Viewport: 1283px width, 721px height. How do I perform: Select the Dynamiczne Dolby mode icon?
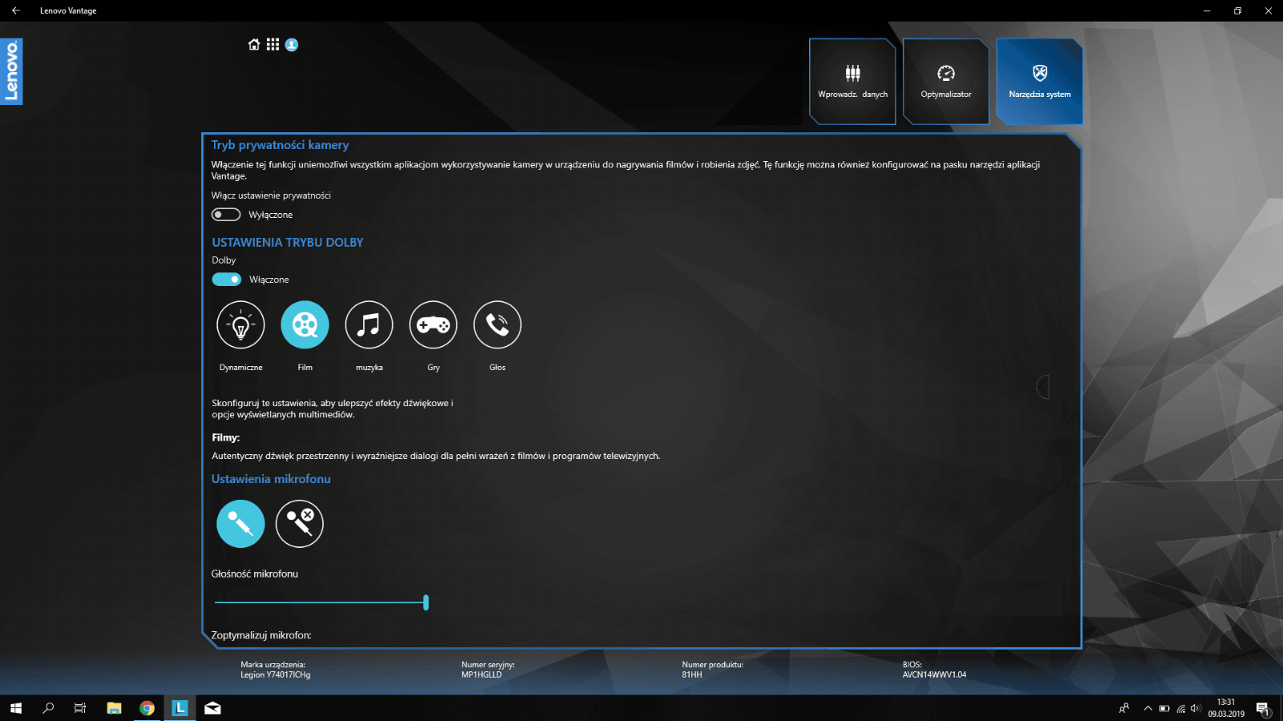(x=241, y=324)
